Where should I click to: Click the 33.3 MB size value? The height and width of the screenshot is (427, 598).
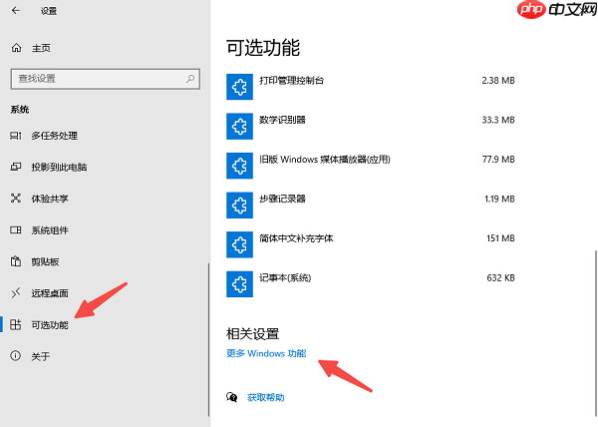coord(498,120)
